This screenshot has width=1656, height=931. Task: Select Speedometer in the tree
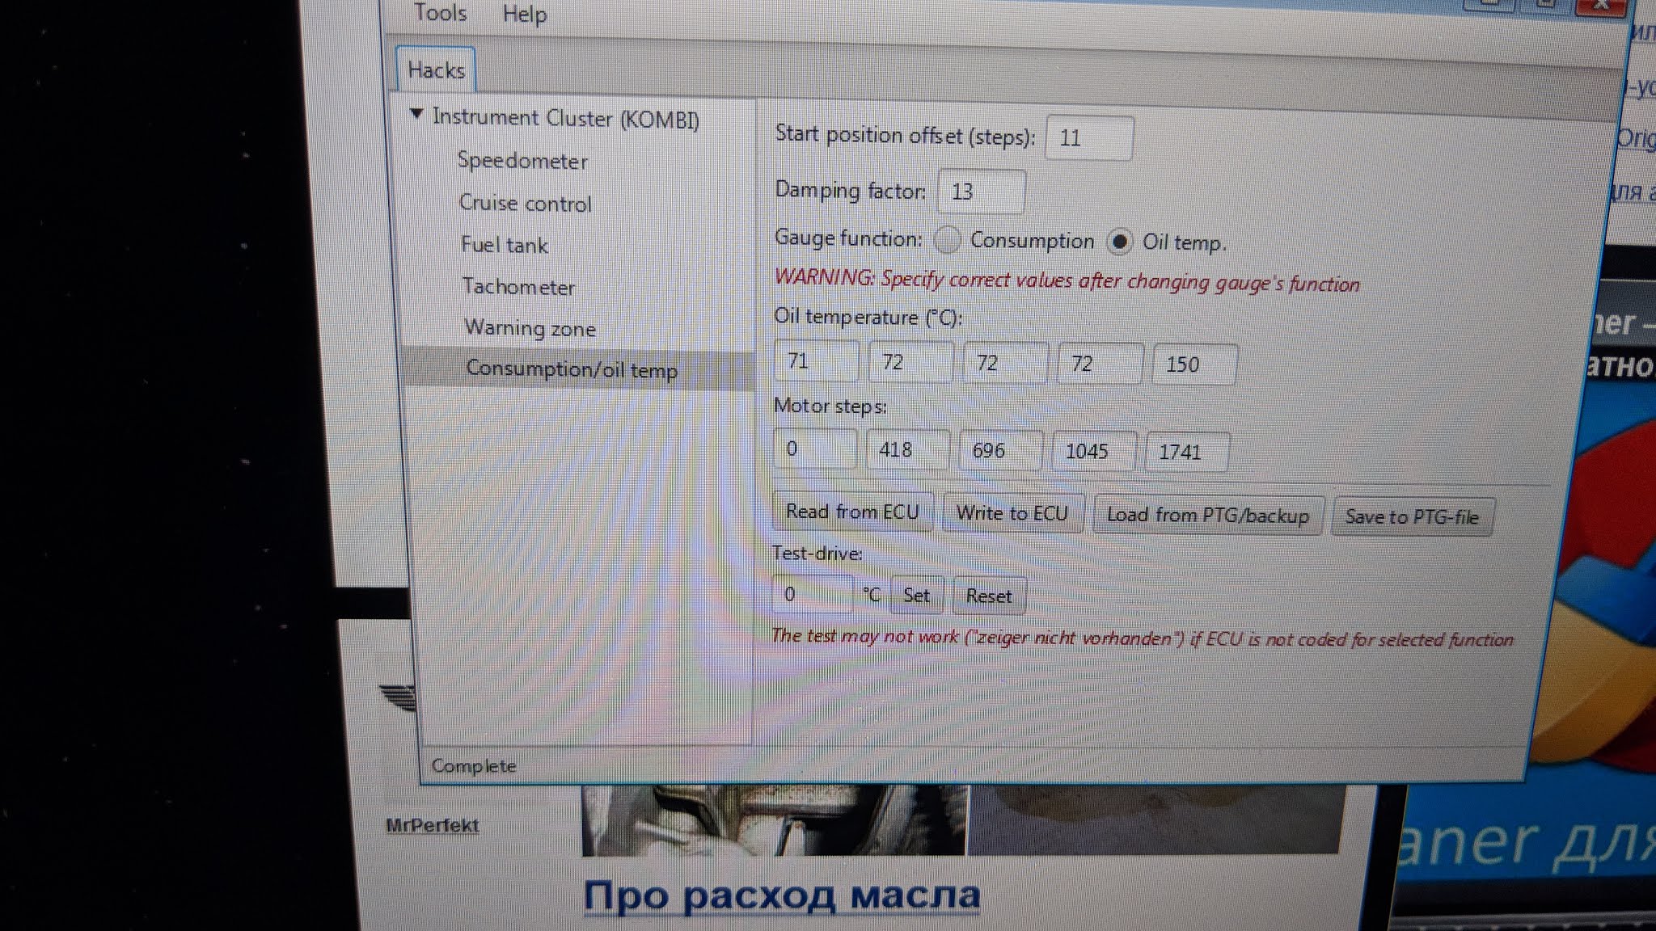[522, 161]
